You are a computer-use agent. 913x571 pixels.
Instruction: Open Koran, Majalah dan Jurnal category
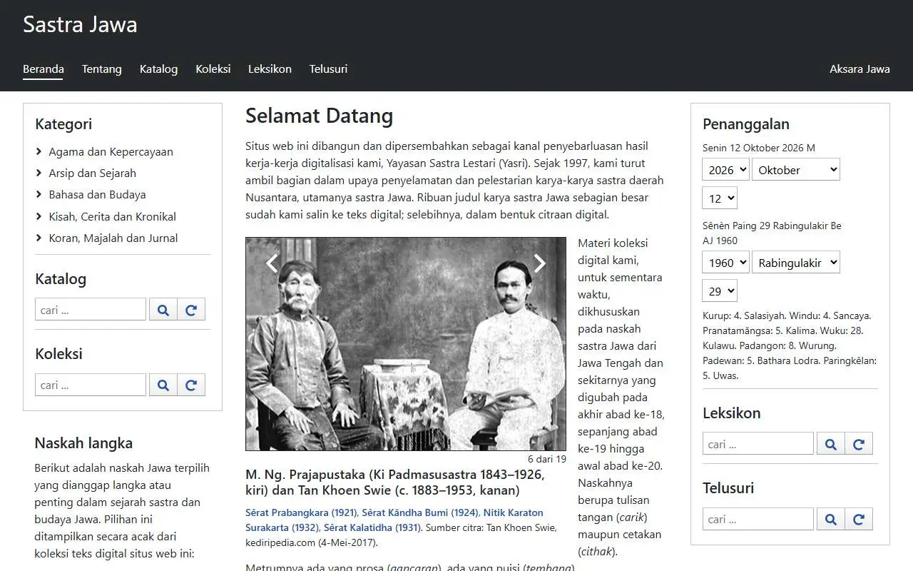click(113, 238)
